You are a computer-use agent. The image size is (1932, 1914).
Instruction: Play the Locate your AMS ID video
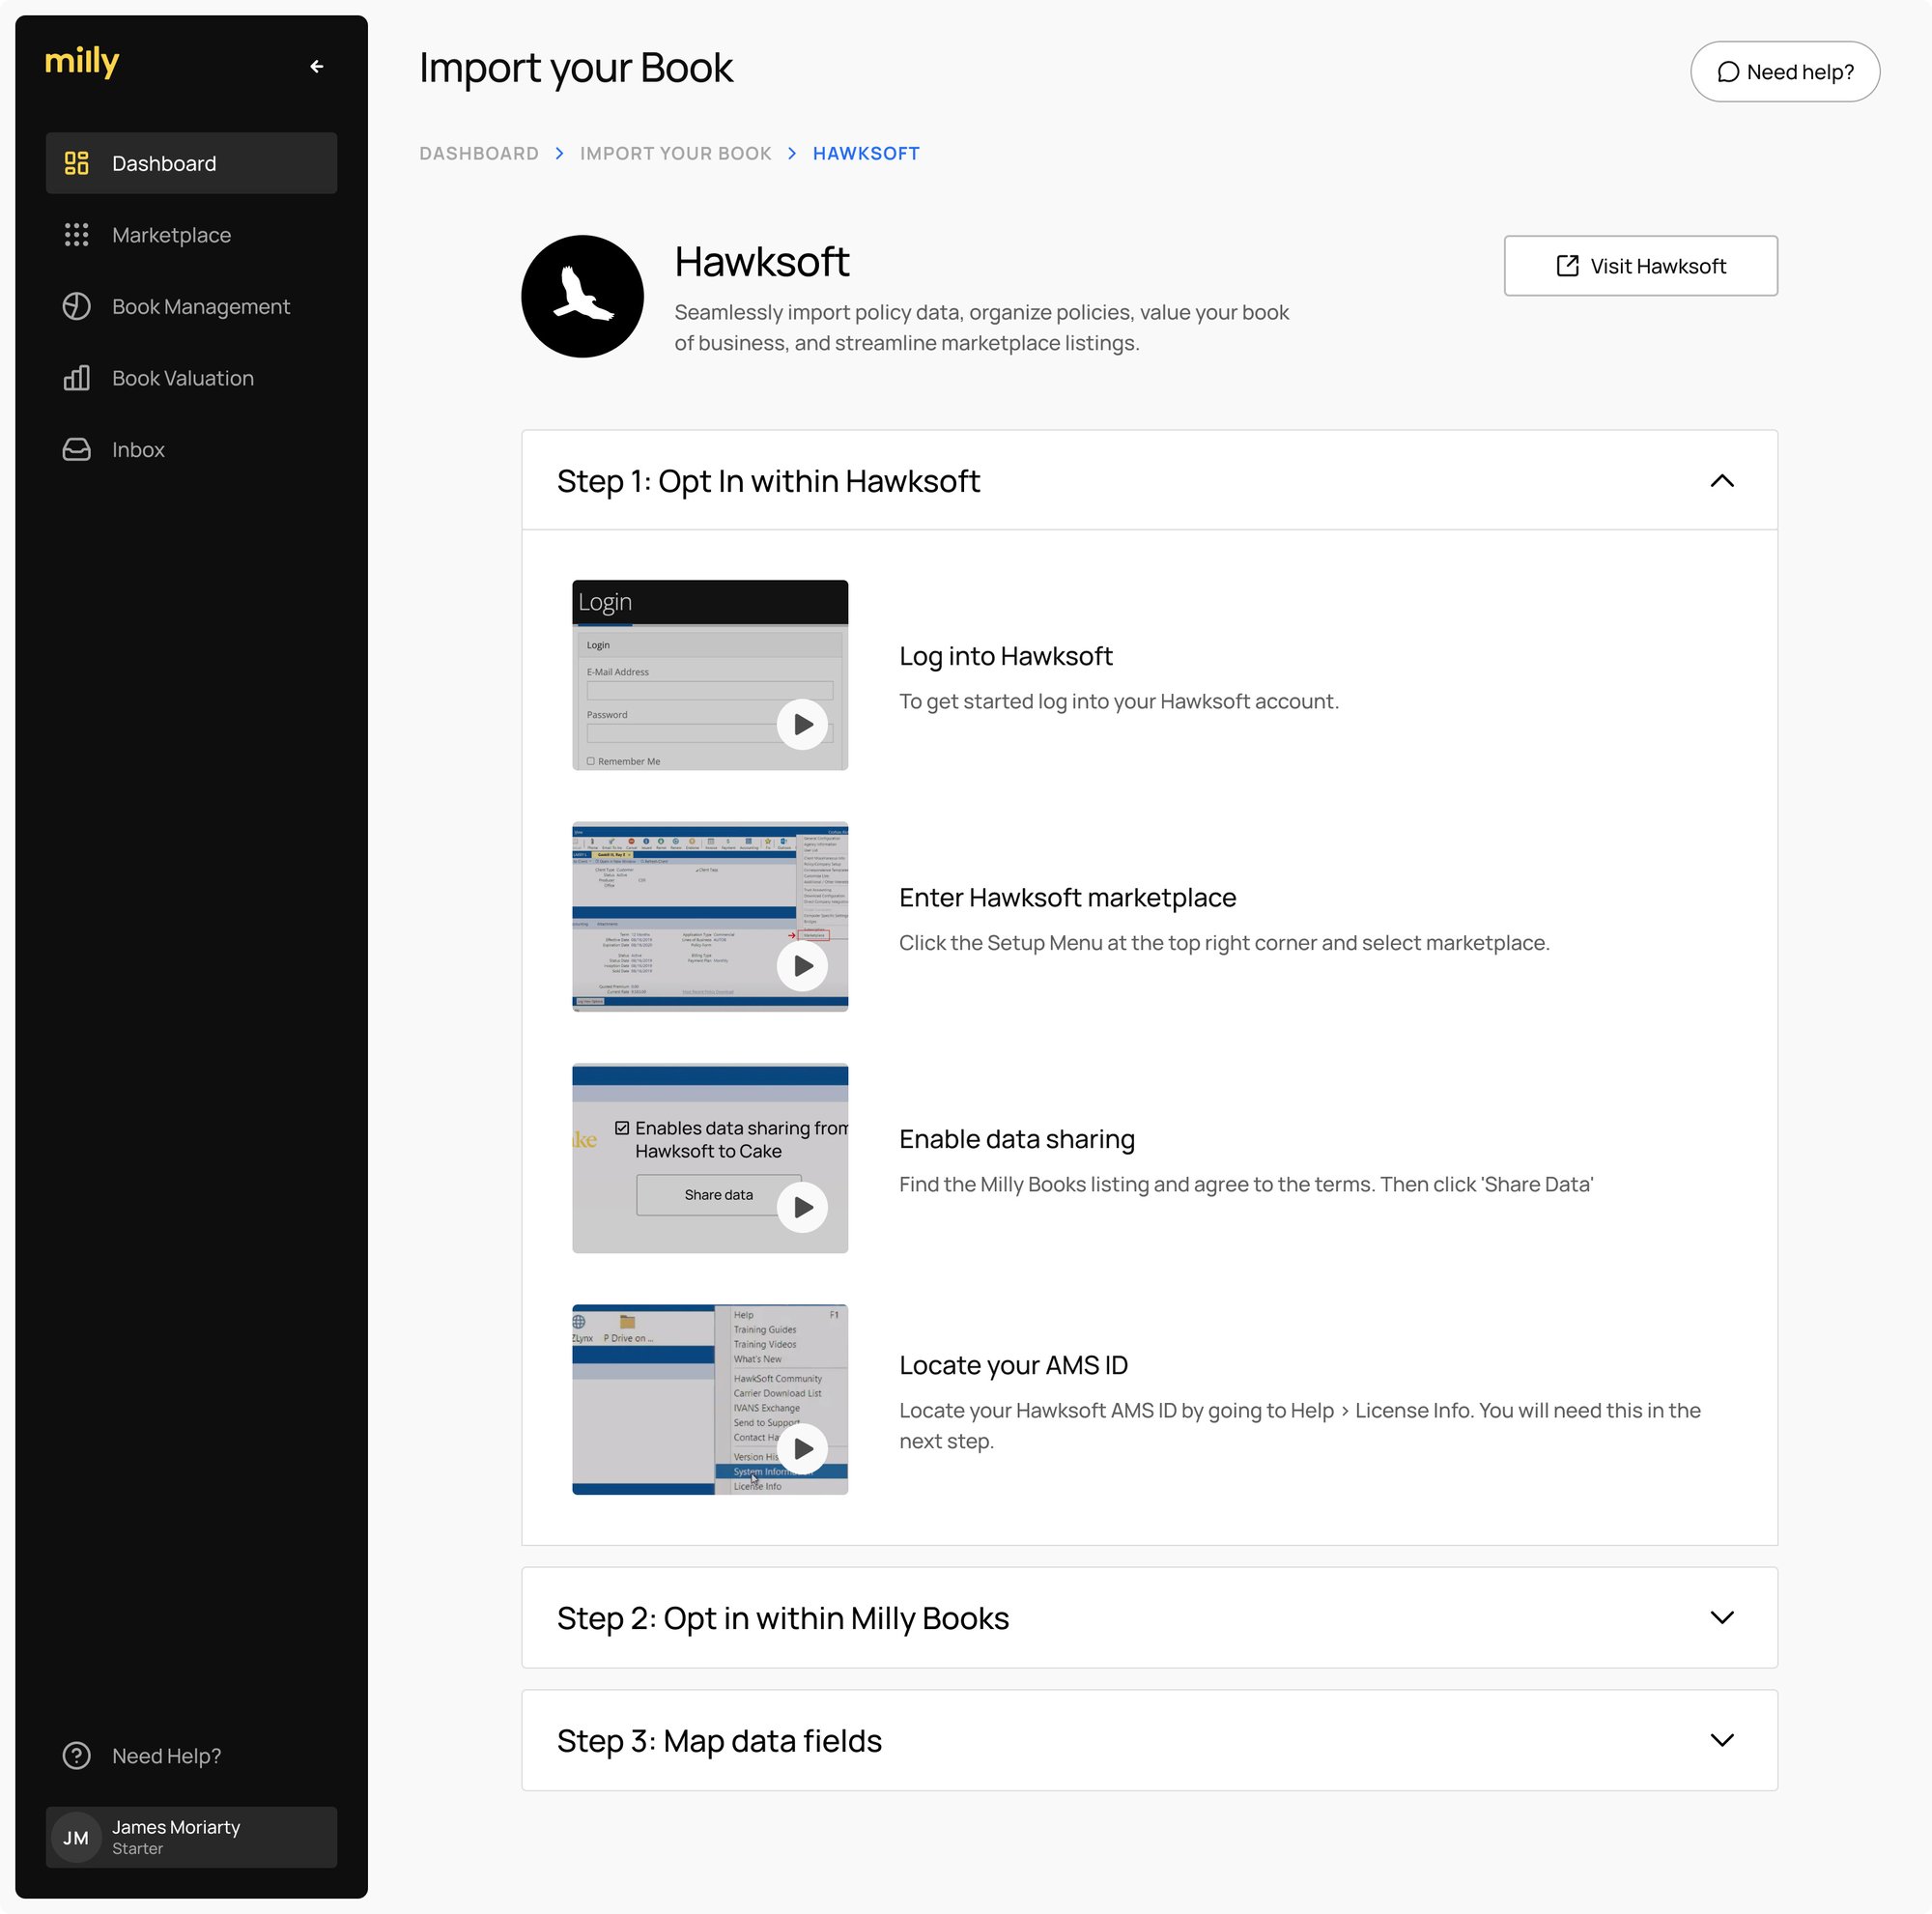coord(802,1448)
